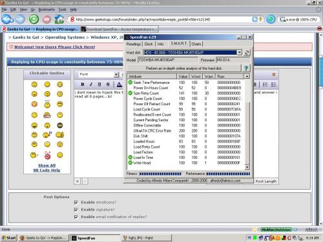Toggle Enable email notification of replies checkbox
This screenshot has height=242, width=323.
pyautogui.click(x=76, y=217)
